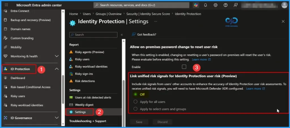Click the Identity Protection header gear icon
The image size is (290, 128).
coord(72,23)
